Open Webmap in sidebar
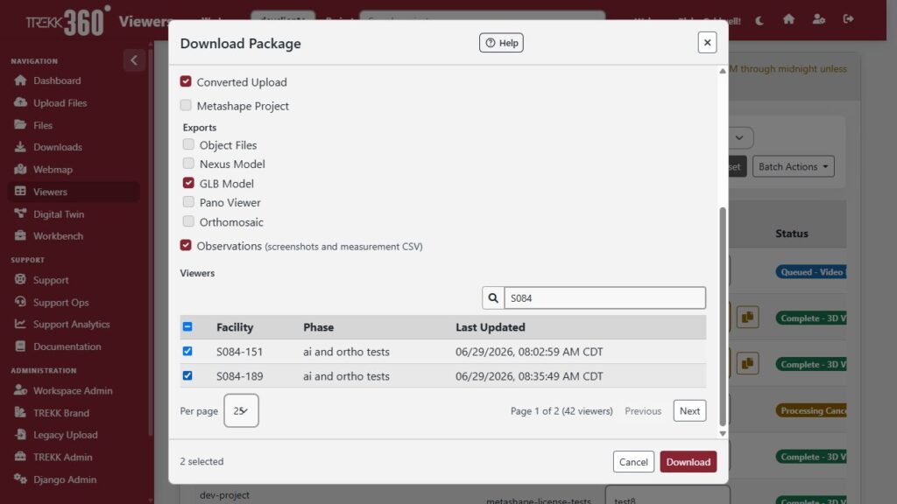The image size is (897, 504). (53, 170)
